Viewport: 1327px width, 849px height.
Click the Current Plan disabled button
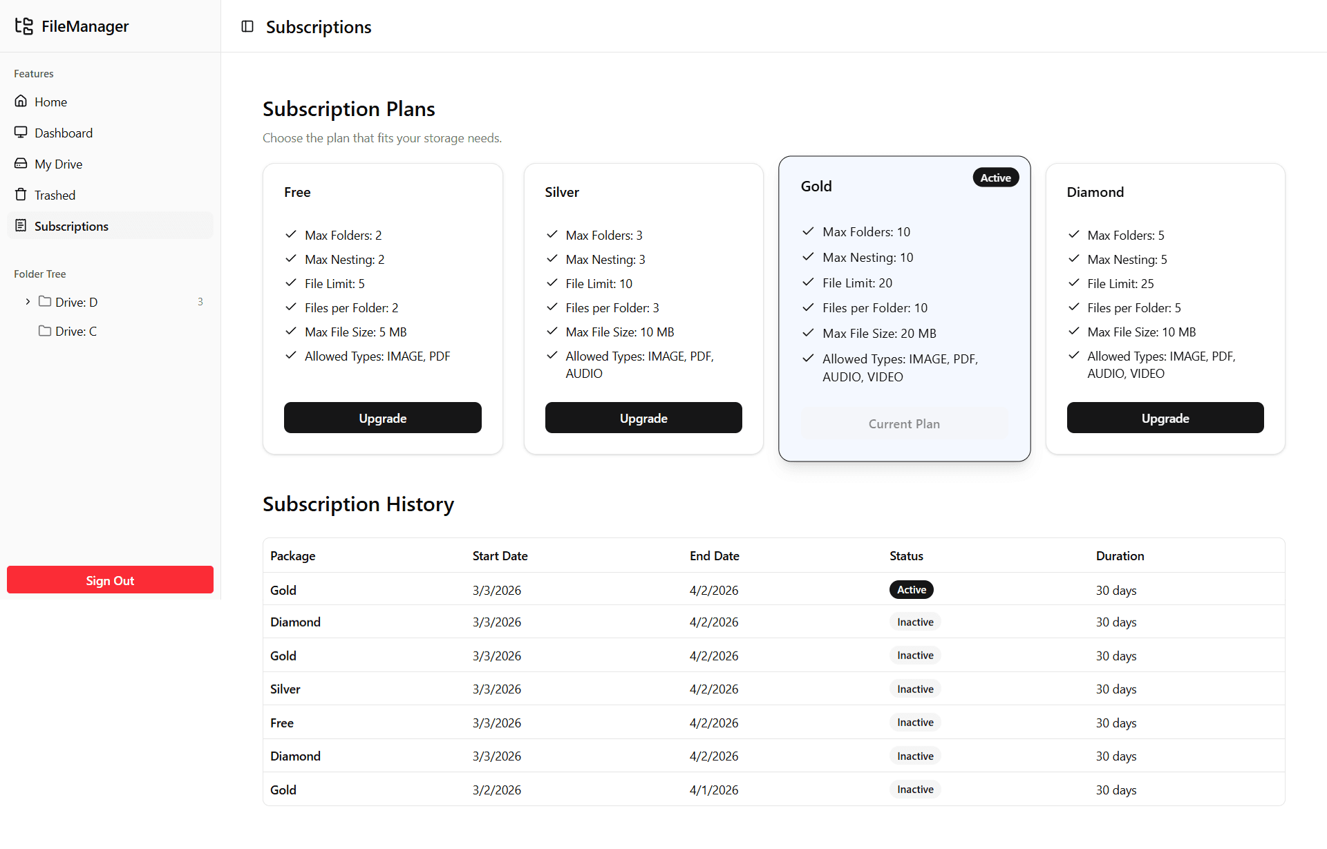(x=904, y=423)
